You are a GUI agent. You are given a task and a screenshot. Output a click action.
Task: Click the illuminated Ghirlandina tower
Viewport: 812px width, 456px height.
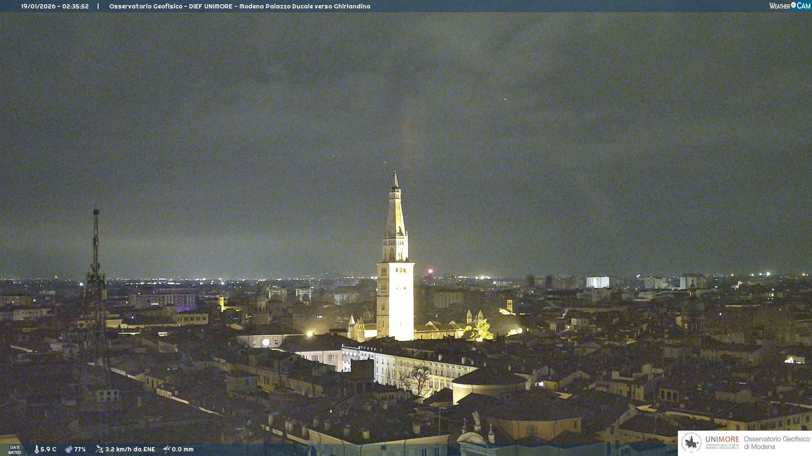point(395,287)
